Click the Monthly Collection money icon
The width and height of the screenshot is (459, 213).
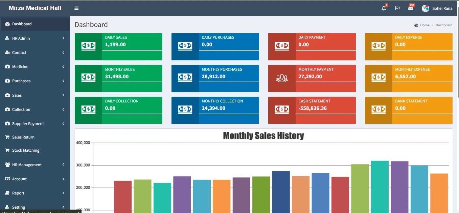[x=185, y=110]
